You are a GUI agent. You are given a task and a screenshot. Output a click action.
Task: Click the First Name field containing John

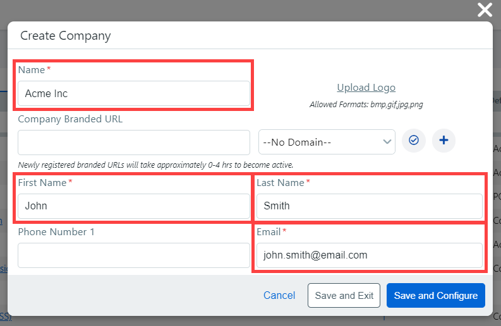pos(134,206)
